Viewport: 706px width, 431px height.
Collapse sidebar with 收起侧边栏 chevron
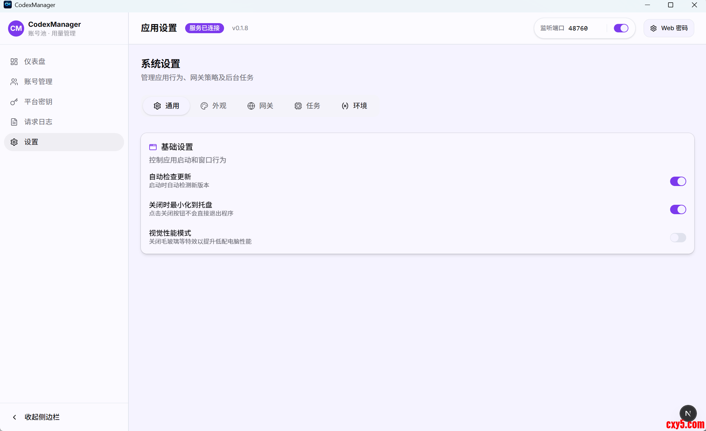point(14,417)
